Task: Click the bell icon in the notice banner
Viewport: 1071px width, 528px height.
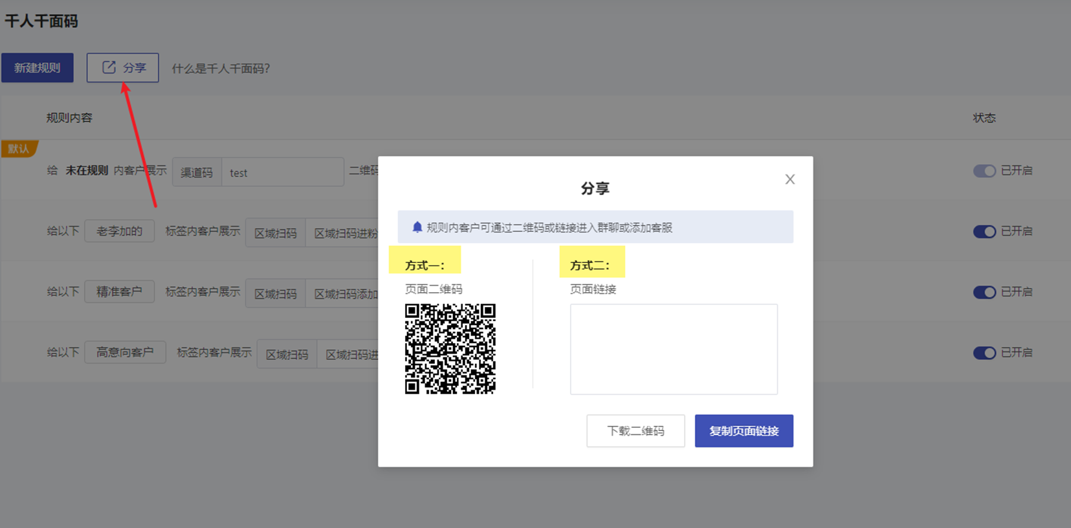Action: pyautogui.click(x=417, y=227)
